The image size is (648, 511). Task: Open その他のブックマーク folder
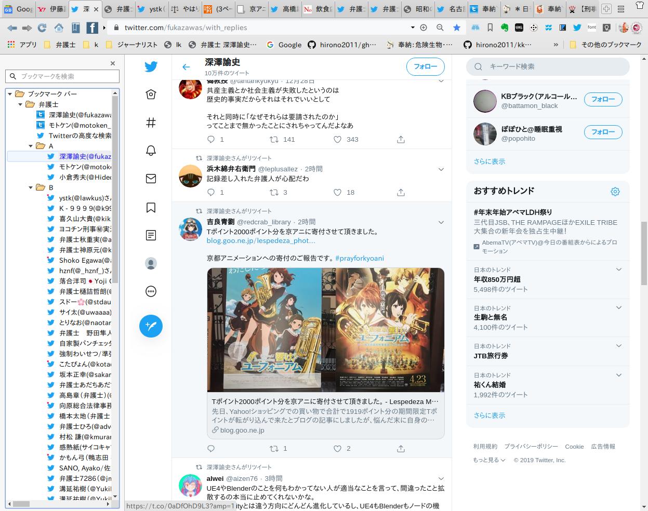[605, 45]
